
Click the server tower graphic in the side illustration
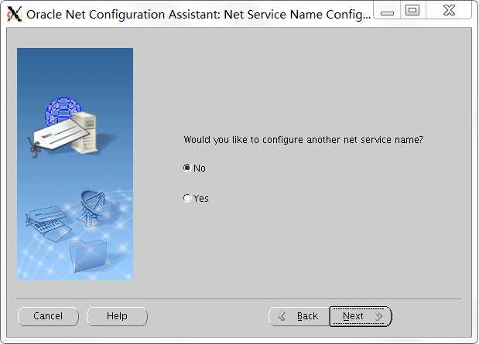[85, 131]
